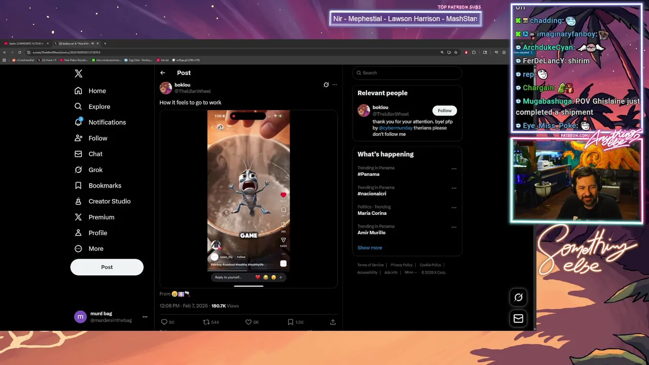Open the Fatal Police Shooting bookmark
Viewport: 649px width, 365px height.
pos(74,60)
